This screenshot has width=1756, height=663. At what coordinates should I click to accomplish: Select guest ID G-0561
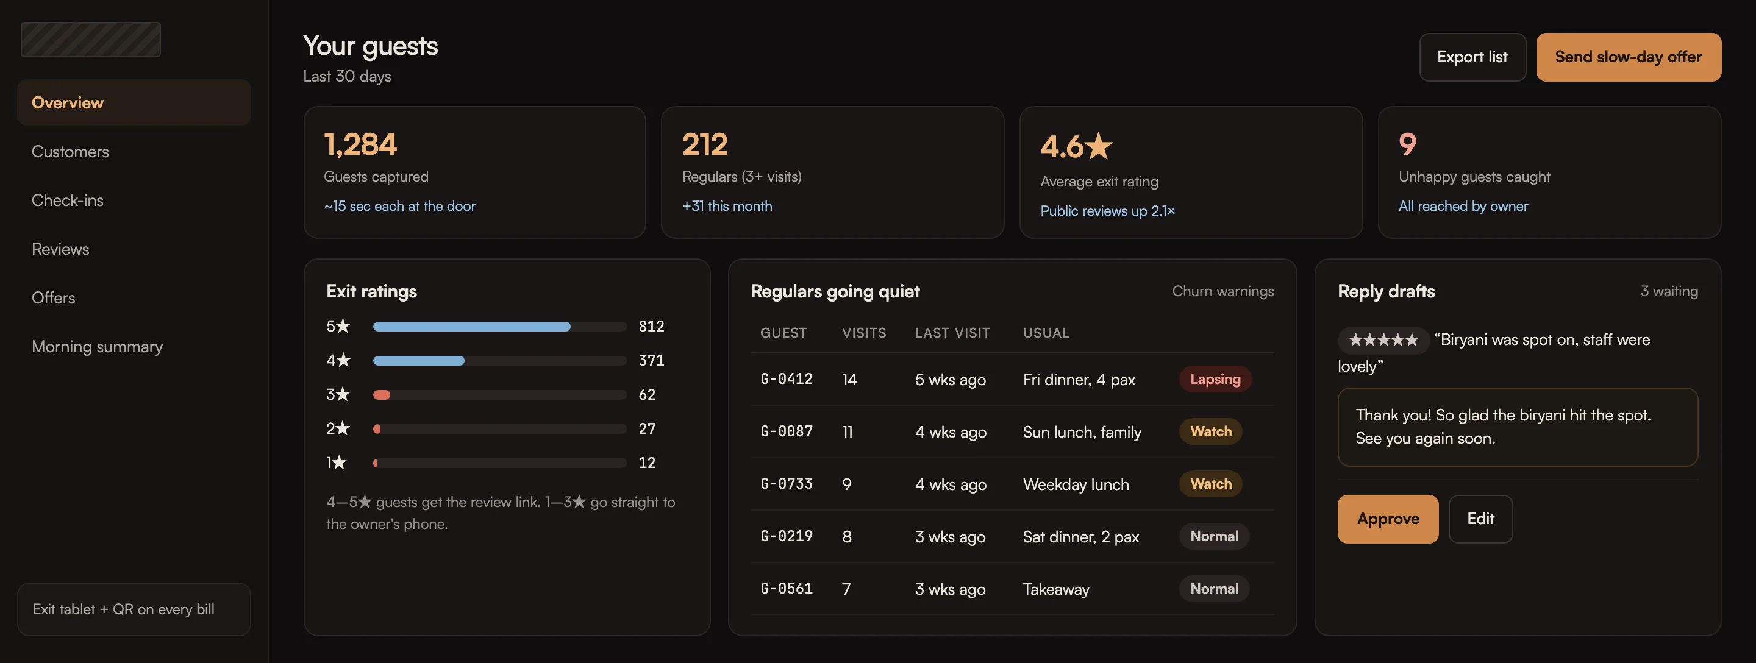tap(787, 589)
